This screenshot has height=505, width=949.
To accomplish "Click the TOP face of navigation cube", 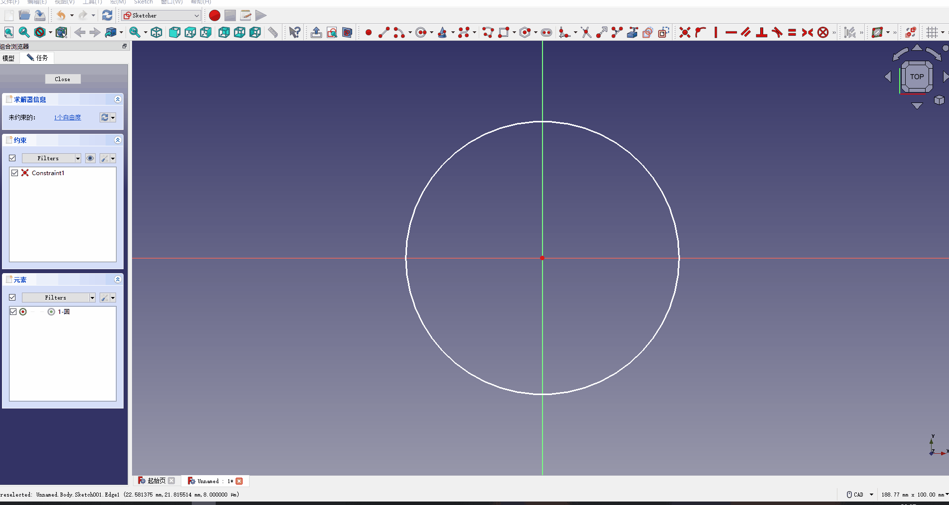I will pyautogui.click(x=917, y=77).
